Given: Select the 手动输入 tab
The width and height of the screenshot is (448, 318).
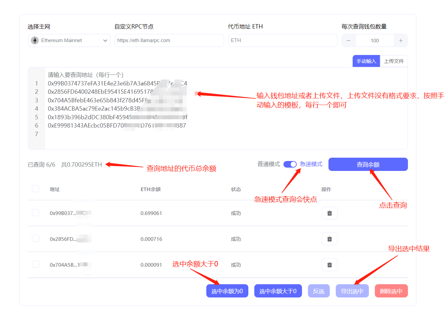Looking at the screenshot, I should [x=366, y=61].
